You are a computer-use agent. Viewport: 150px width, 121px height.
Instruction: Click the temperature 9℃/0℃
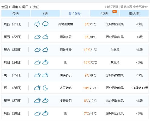tap(90, 75)
